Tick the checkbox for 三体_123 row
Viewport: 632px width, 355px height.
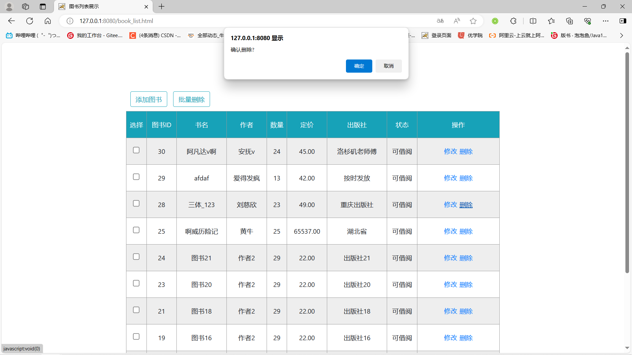pos(136,203)
